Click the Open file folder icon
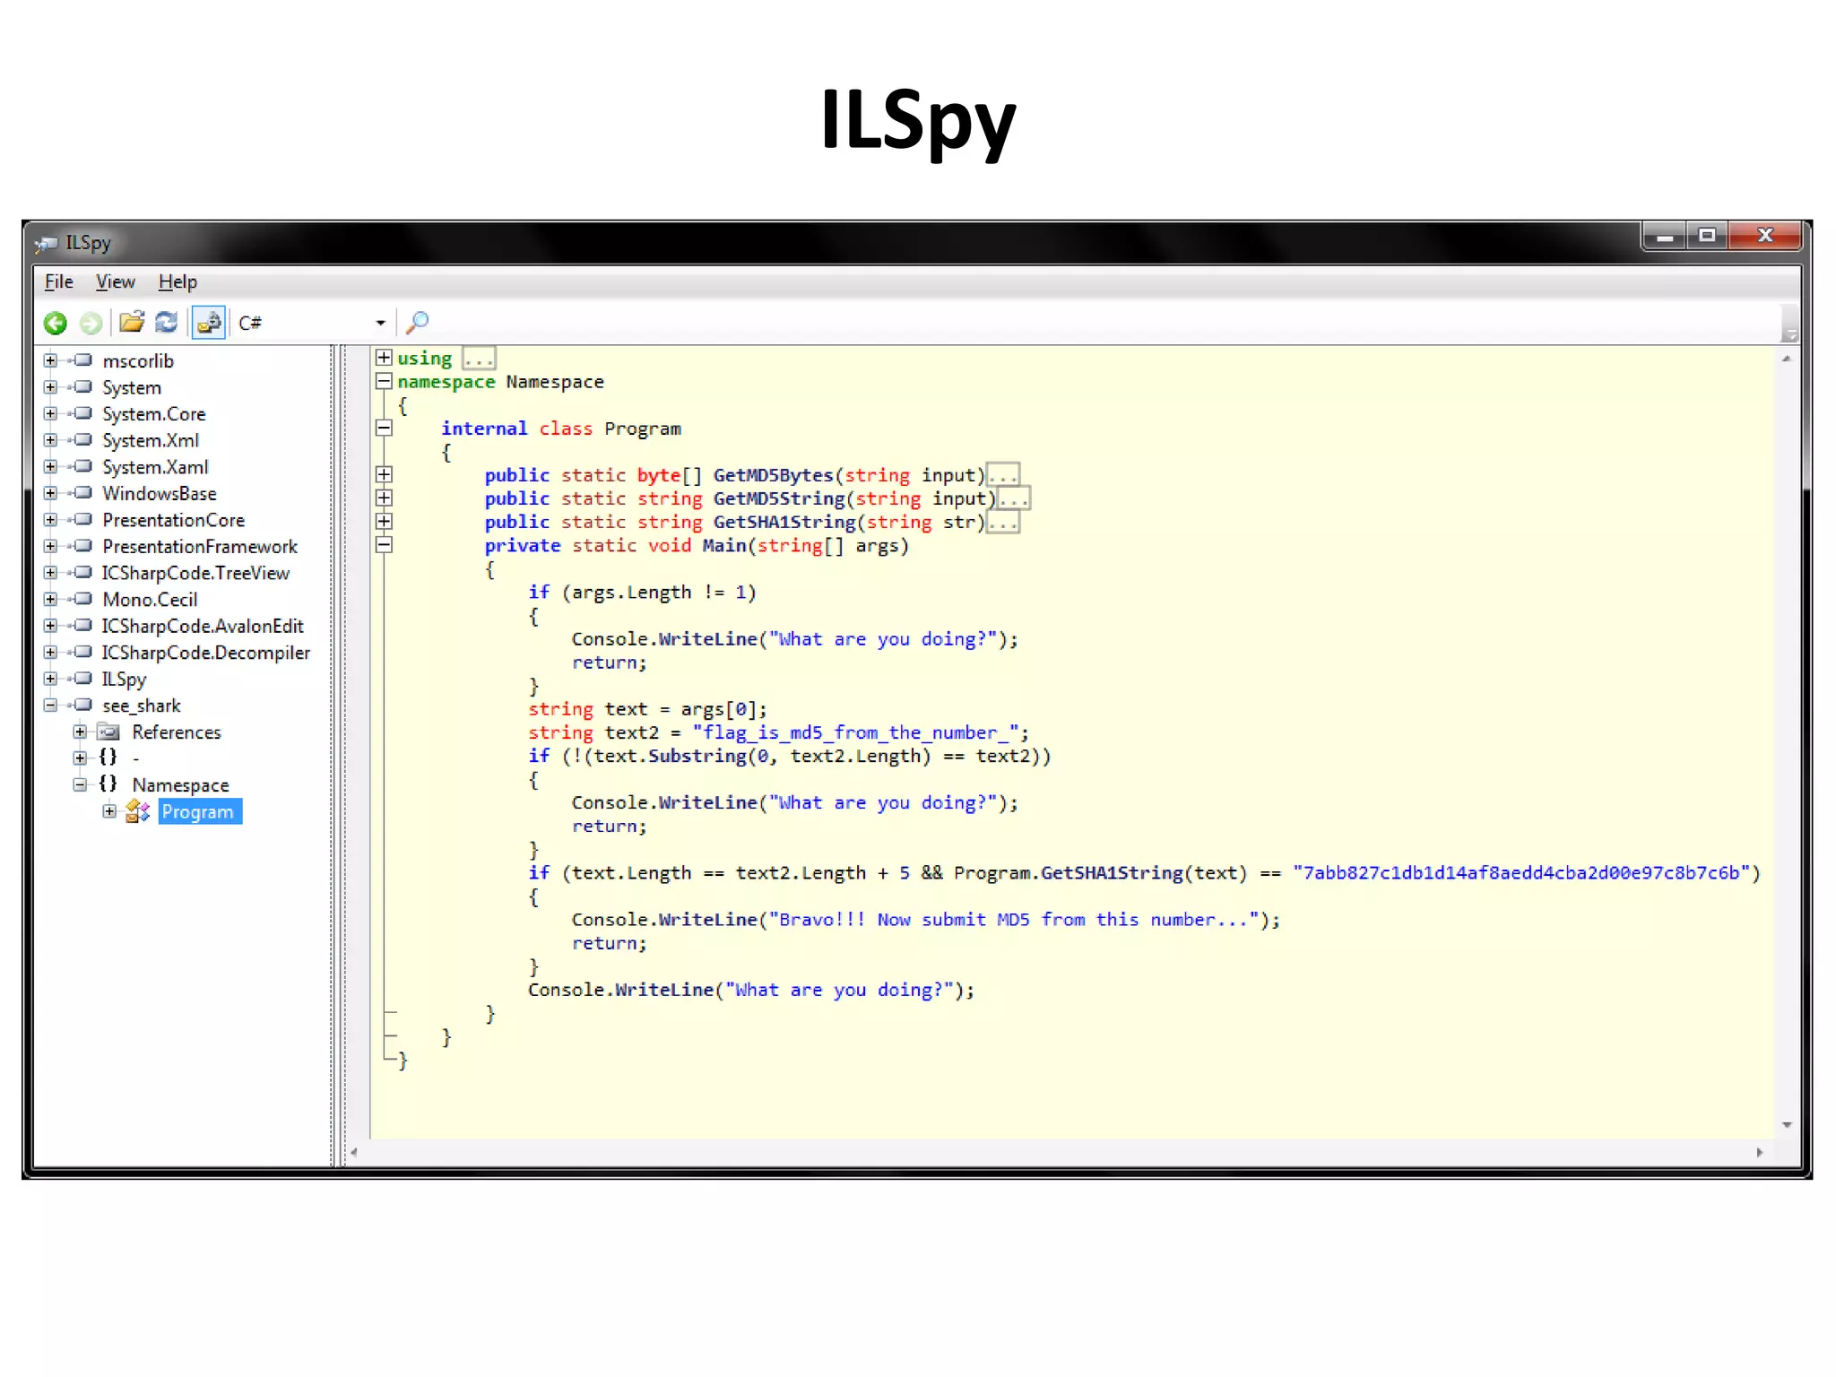The height and width of the screenshot is (1377, 1836). pyautogui.click(x=132, y=322)
